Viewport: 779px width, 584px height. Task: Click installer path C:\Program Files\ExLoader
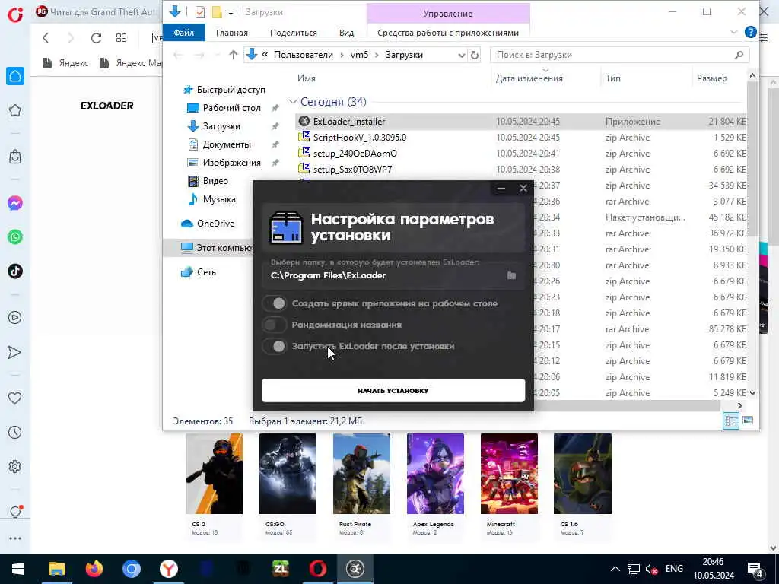pos(328,275)
